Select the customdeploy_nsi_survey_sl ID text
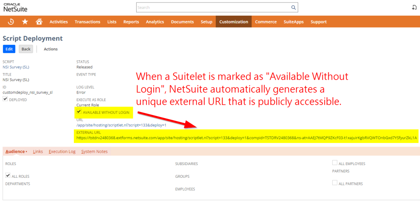420x209 pixels. (x=27, y=92)
